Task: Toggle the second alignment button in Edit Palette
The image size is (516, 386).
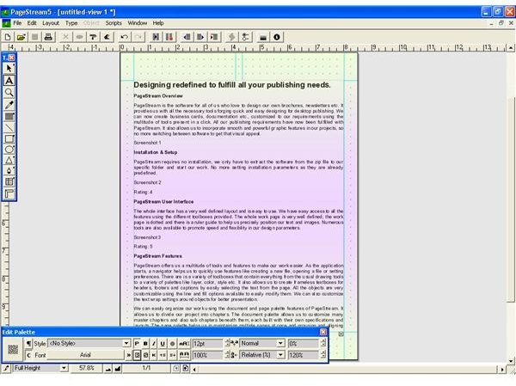Action: tap(145, 355)
